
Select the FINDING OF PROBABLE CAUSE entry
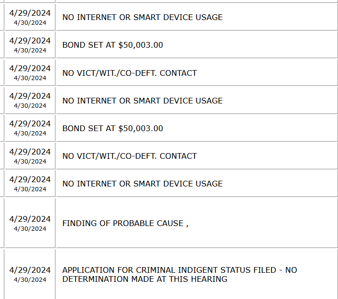(x=125, y=223)
